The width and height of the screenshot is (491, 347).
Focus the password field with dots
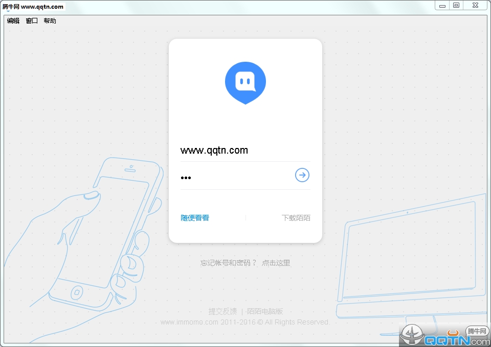[235, 177]
